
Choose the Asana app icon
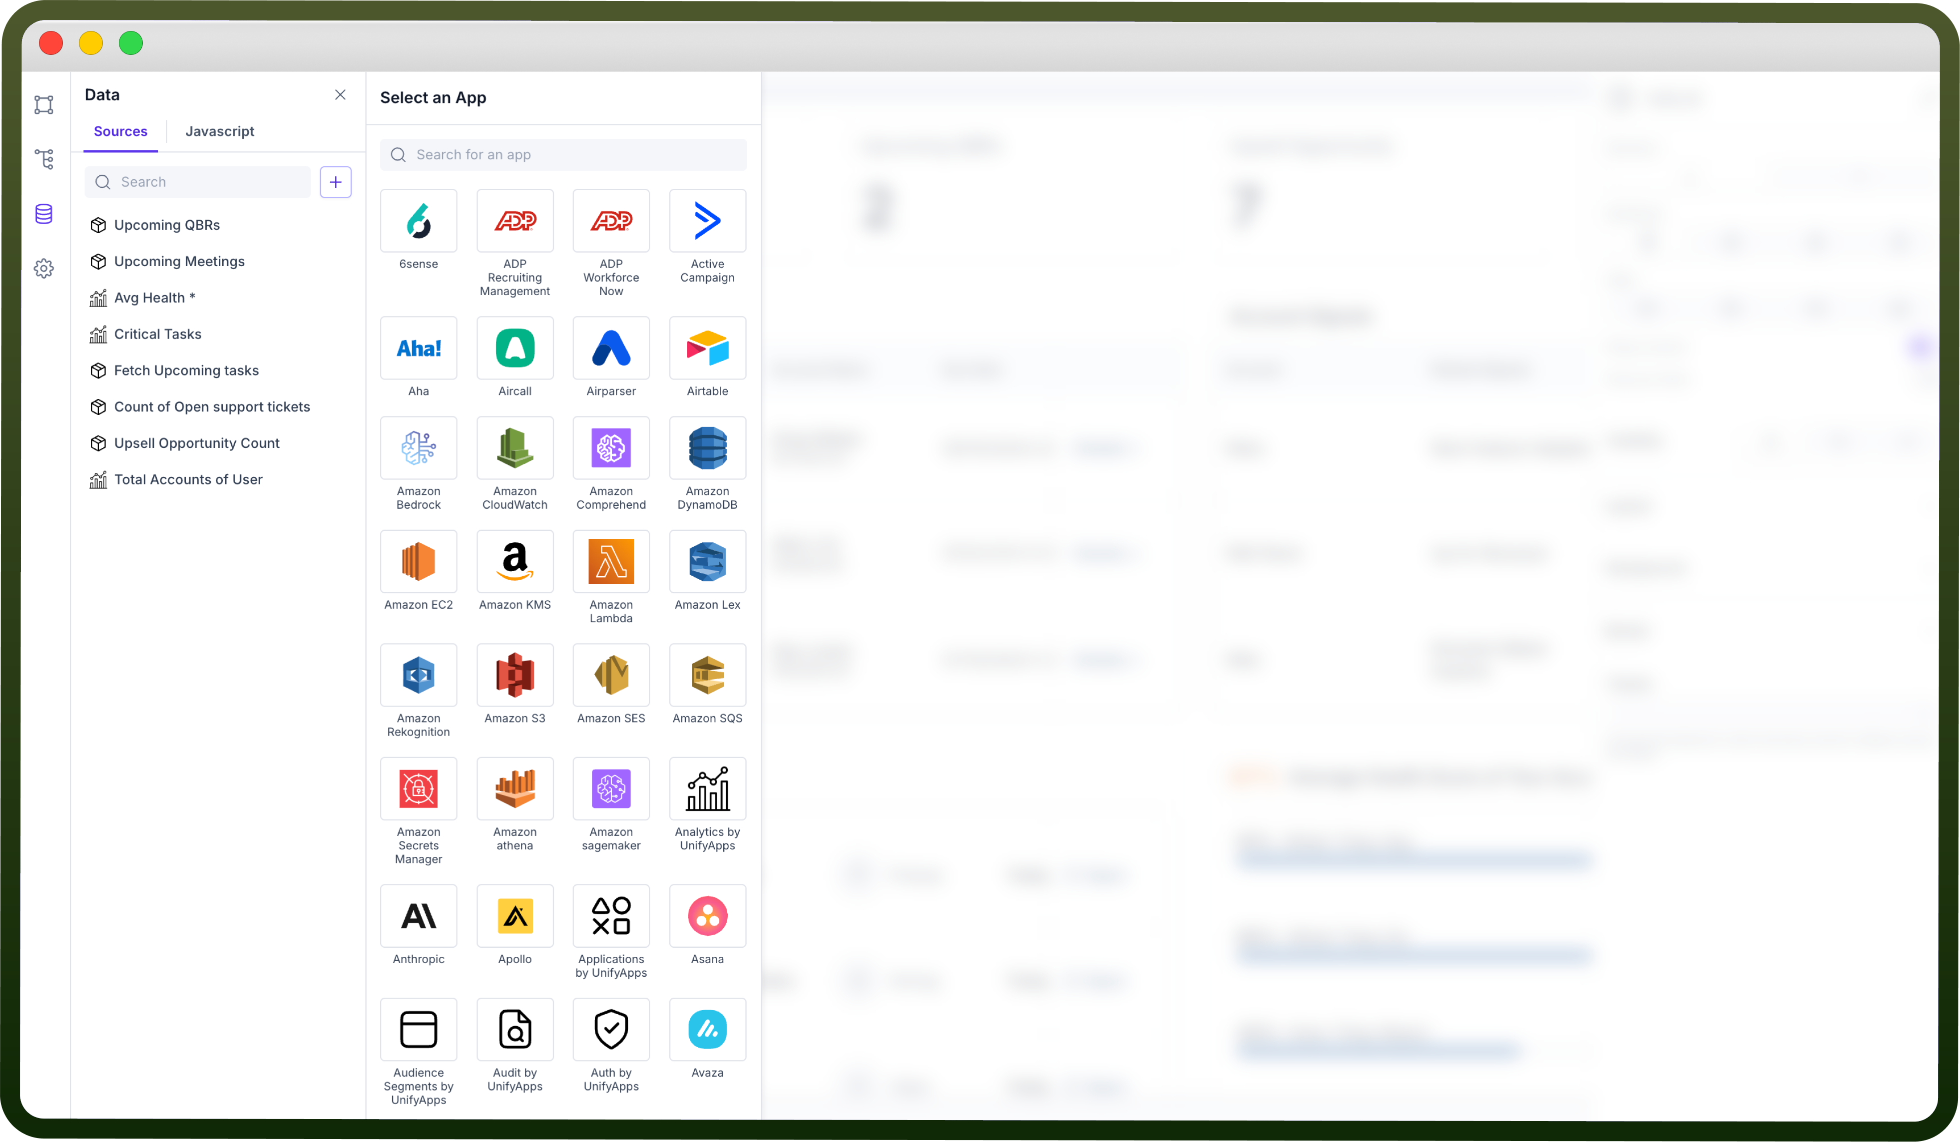click(x=708, y=916)
